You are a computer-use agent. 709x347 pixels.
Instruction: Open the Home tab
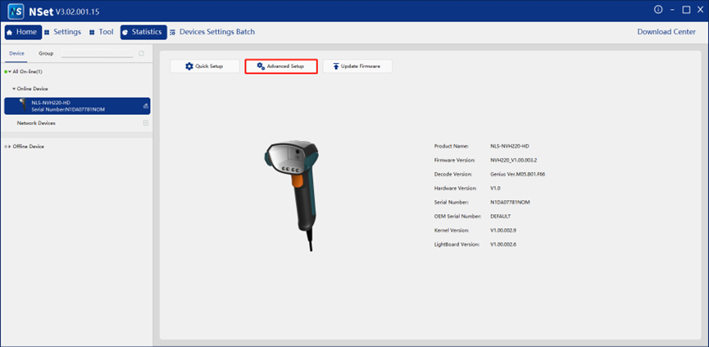point(24,32)
